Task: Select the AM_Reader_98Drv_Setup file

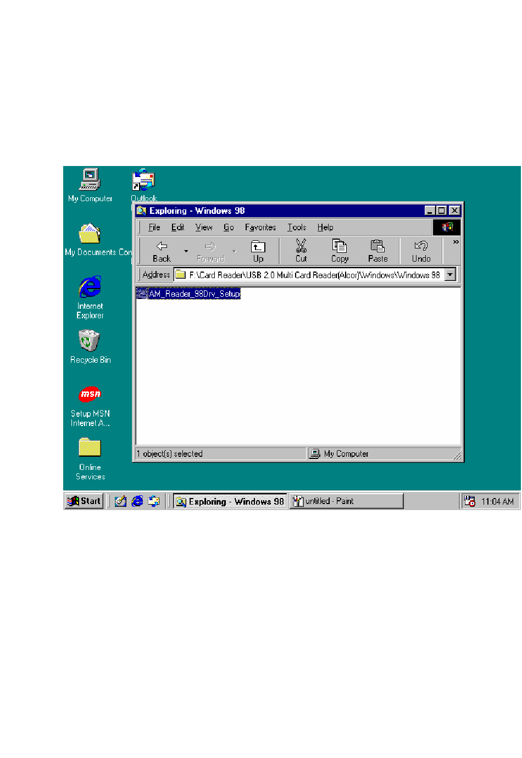Action: tap(188, 294)
